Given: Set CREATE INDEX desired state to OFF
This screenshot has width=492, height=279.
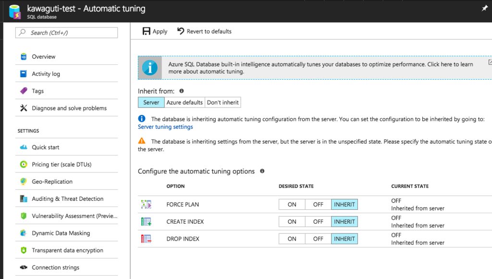Looking at the screenshot, I should 318,222.
